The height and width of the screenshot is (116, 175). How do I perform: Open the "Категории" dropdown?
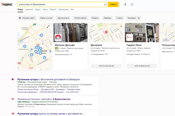click(134, 18)
